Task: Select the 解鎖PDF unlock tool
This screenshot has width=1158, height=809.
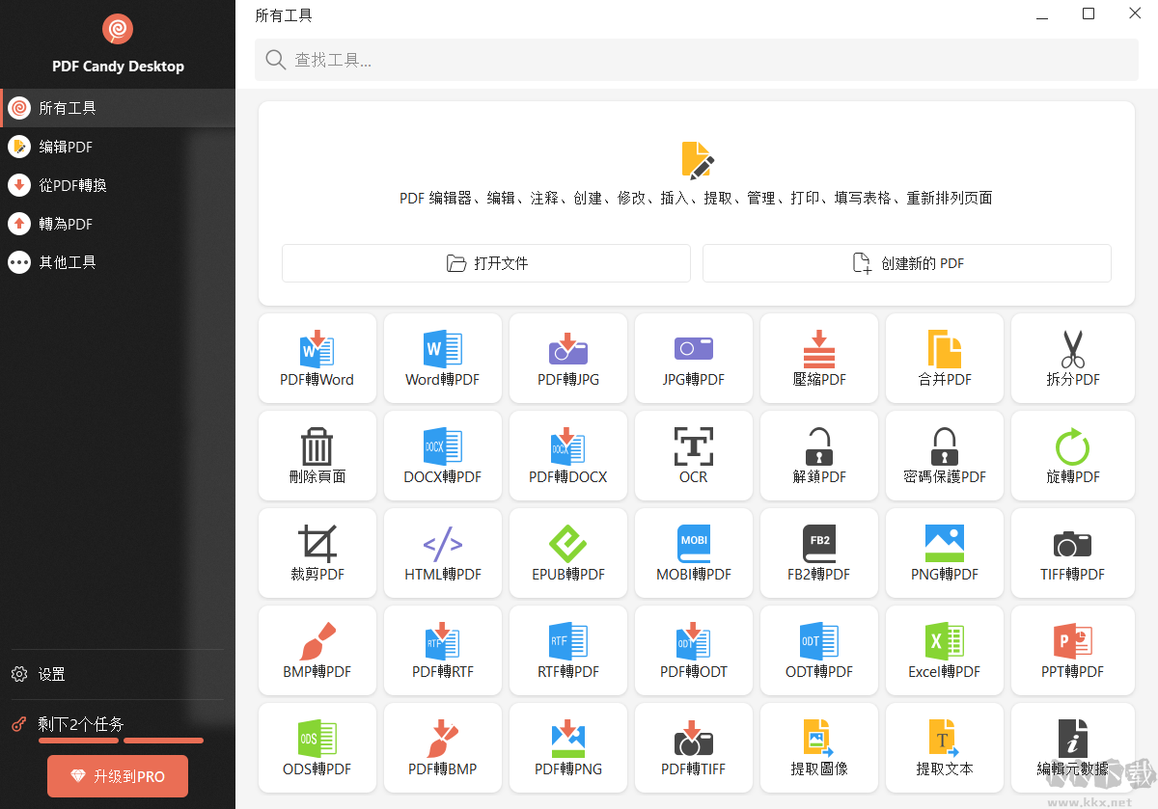Action: pyautogui.click(x=818, y=455)
